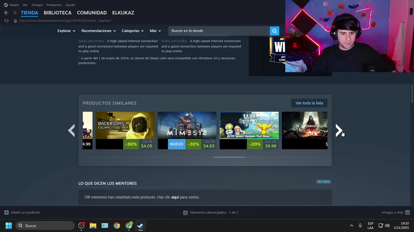Open the MIMESIS game thumbnail
This screenshot has width=414, height=232.
[187, 125]
